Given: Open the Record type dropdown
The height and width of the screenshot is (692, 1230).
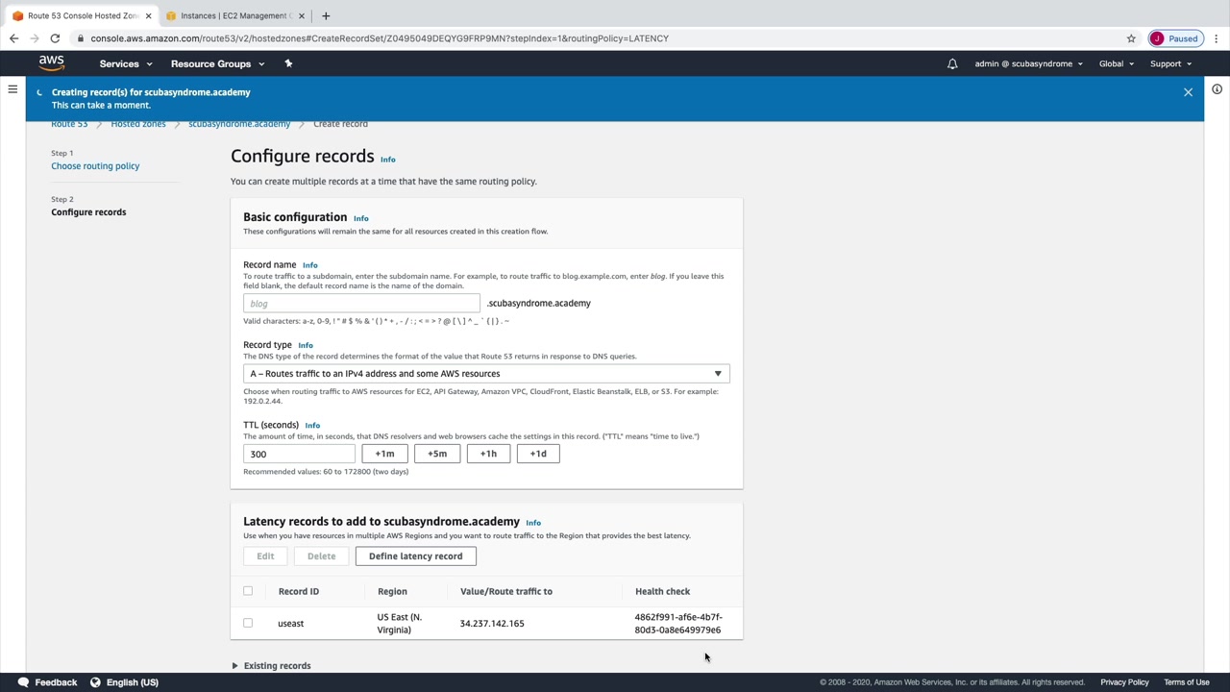Looking at the screenshot, I should (486, 373).
